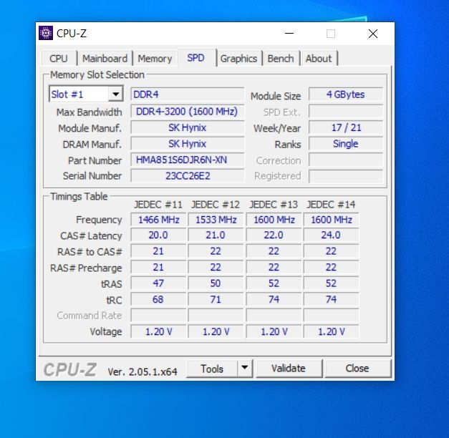Click the empty Registered field
This screenshot has width=449, height=438.
pyautogui.click(x=346, y=176)
